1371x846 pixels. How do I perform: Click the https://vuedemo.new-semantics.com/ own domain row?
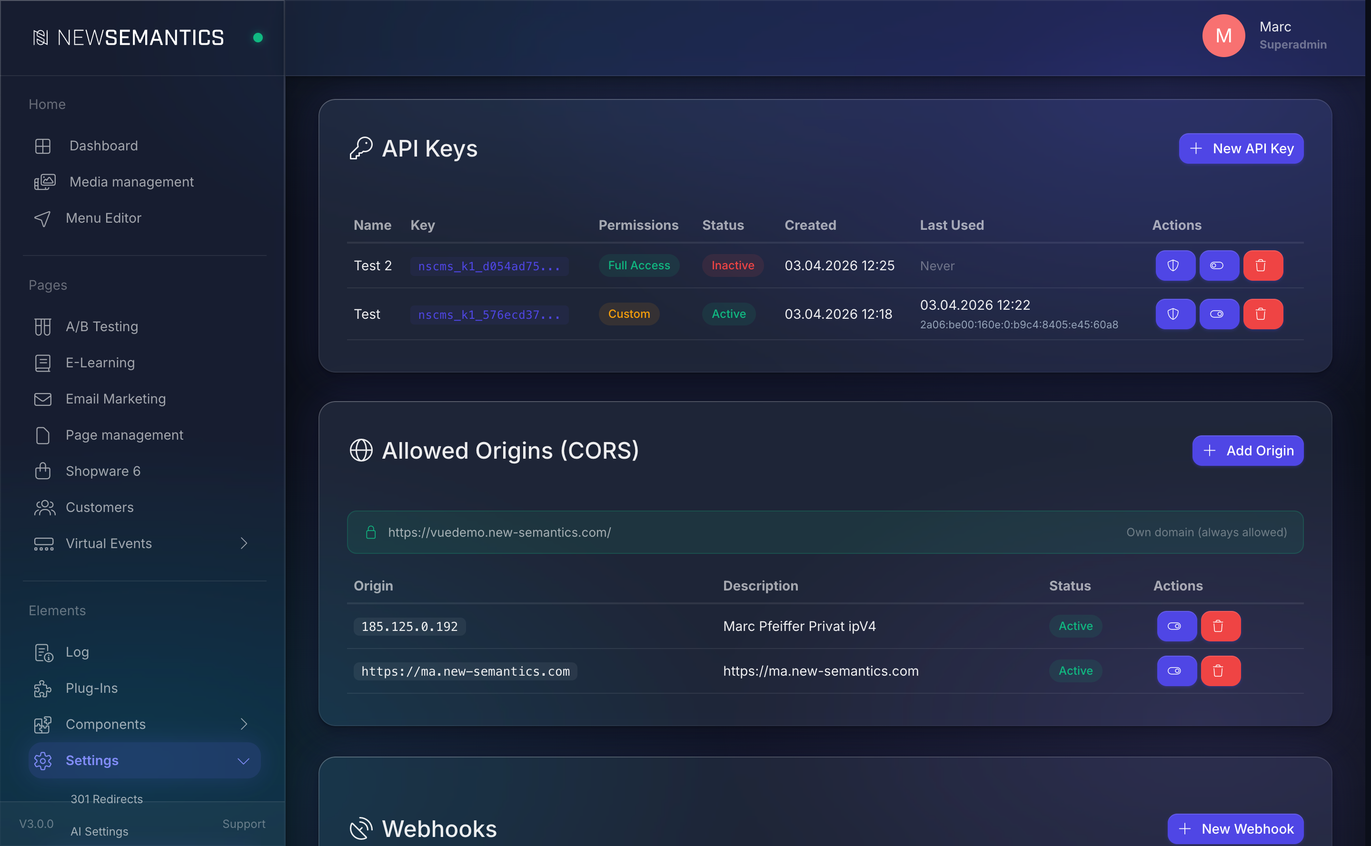click(825, 532)
